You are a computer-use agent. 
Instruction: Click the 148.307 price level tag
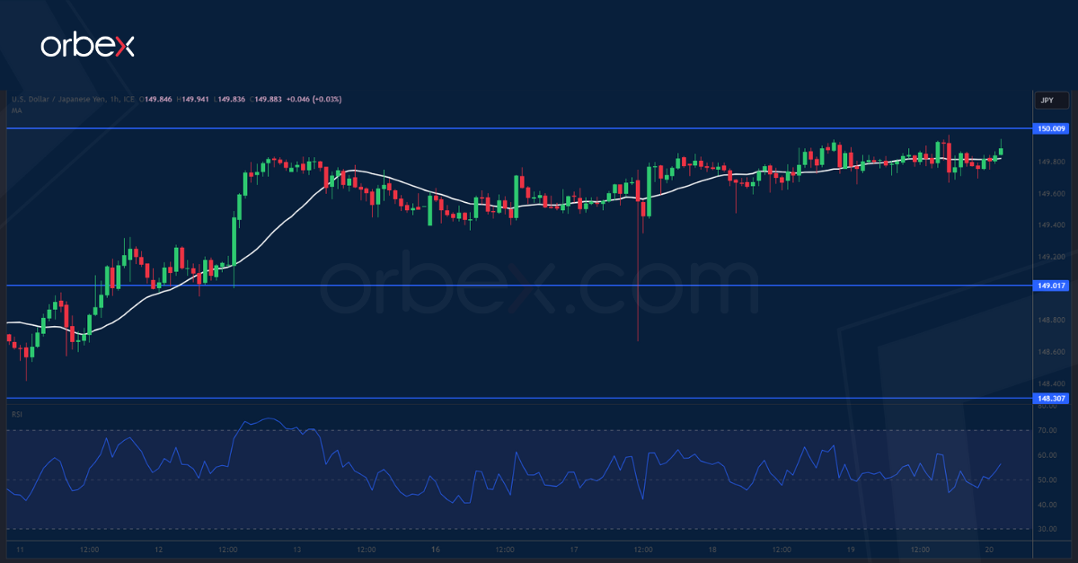(x=1051, y=399)
